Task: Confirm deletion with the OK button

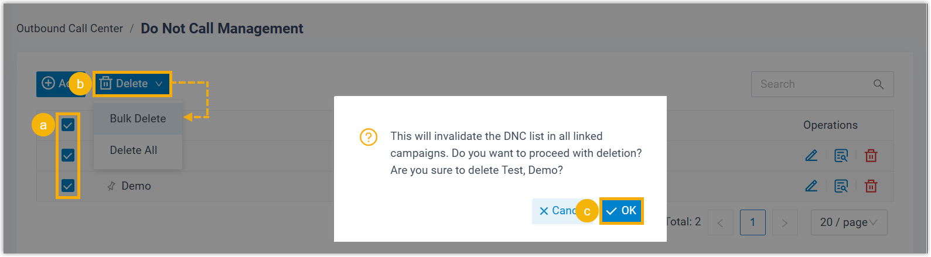Action: point(622,211)
